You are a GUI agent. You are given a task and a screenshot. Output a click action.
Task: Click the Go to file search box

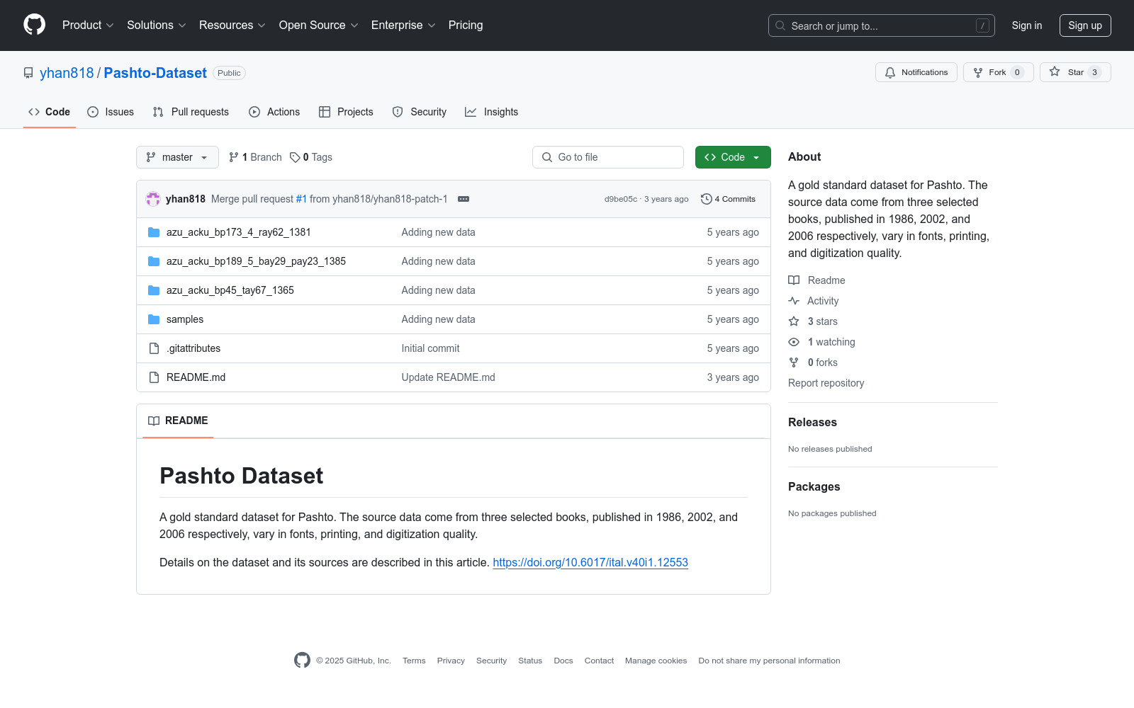coord(608,157)
